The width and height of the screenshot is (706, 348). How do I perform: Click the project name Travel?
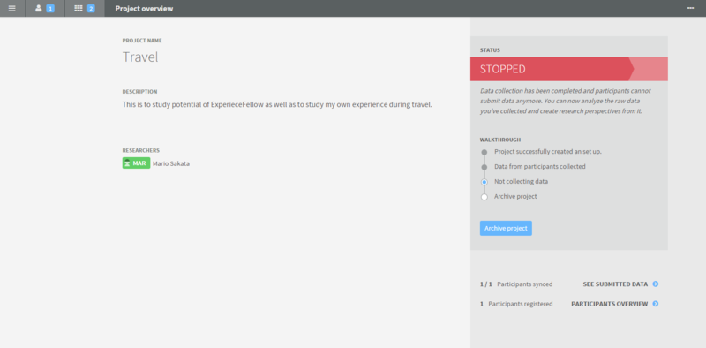tap(140, 57)
